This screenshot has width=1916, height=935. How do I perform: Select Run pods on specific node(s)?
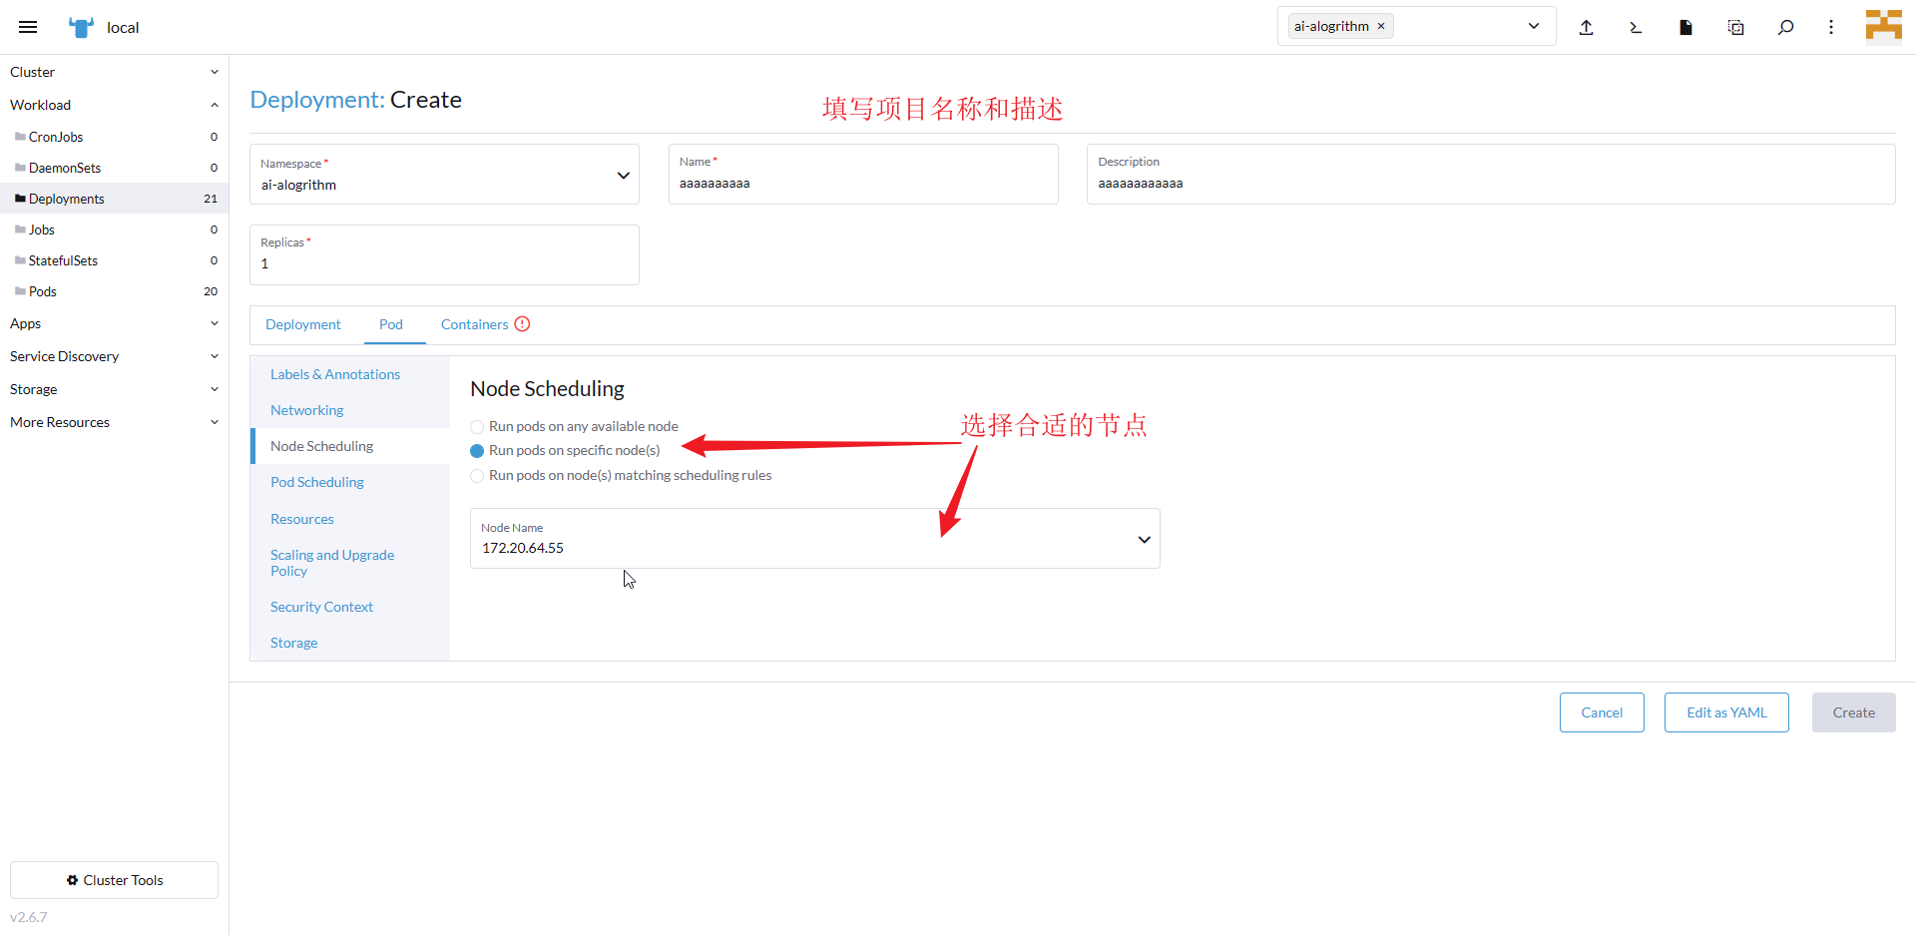(477, 451)
